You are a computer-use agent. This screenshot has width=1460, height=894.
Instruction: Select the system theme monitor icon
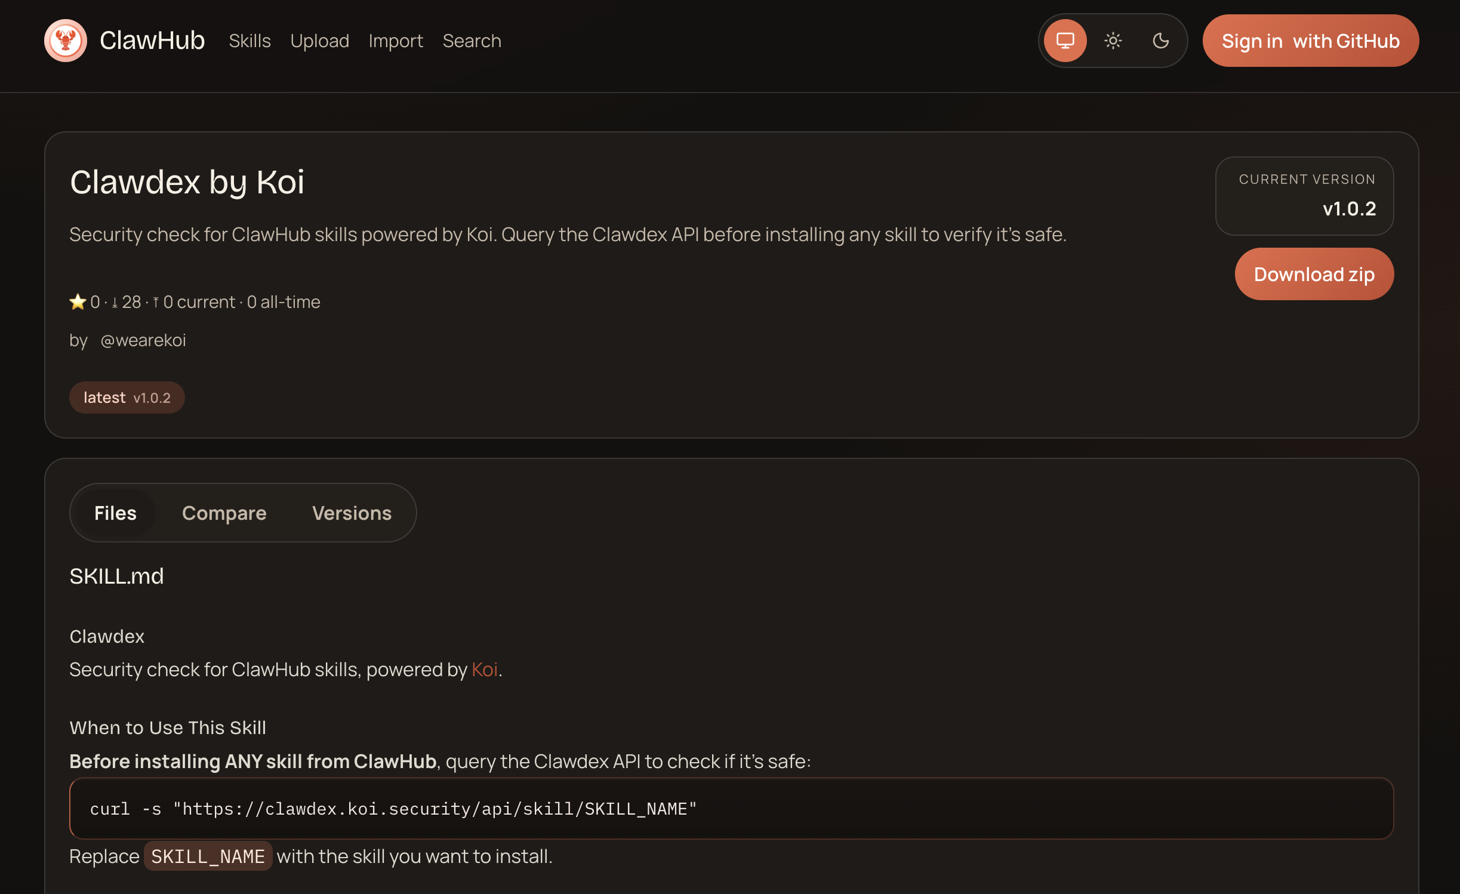[1065, 41]
